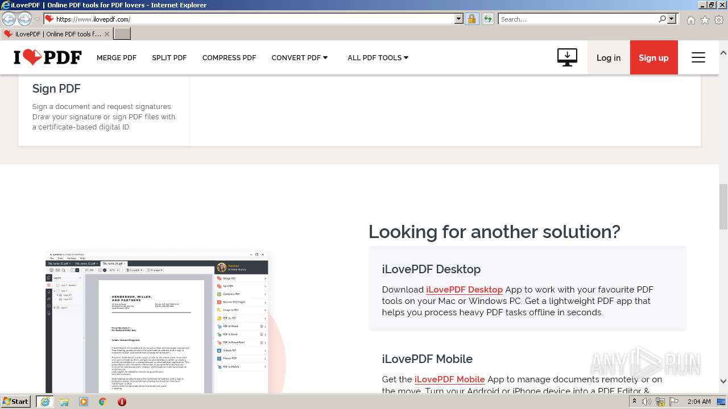Show hidden system tray icons
This screenshot has height=409, width=728.
tap(634, 402)
